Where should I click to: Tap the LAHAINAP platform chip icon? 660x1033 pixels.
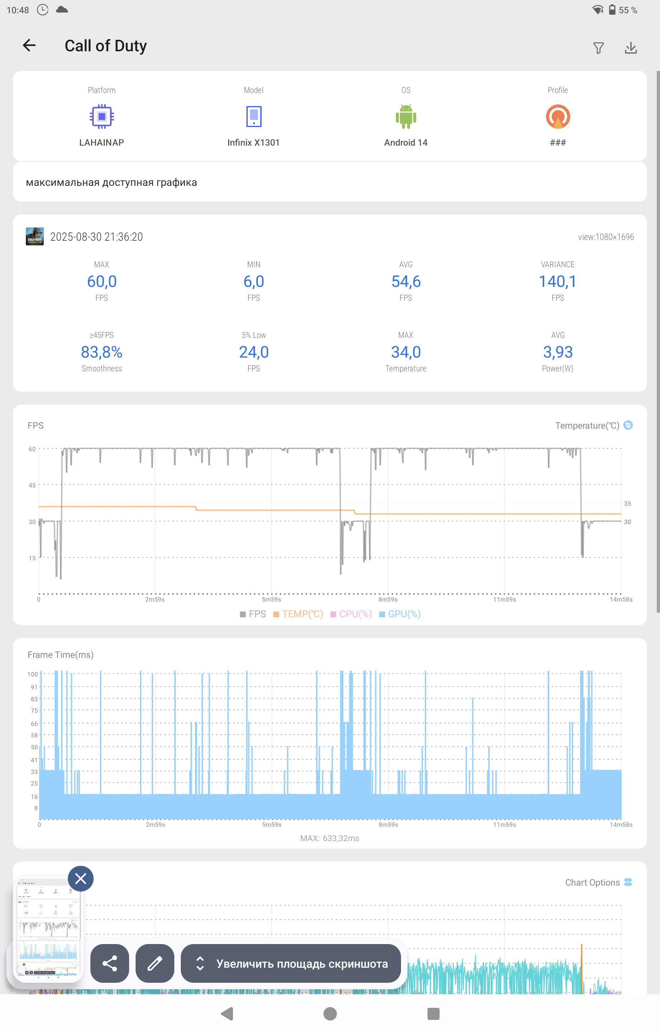coord(102,117)
